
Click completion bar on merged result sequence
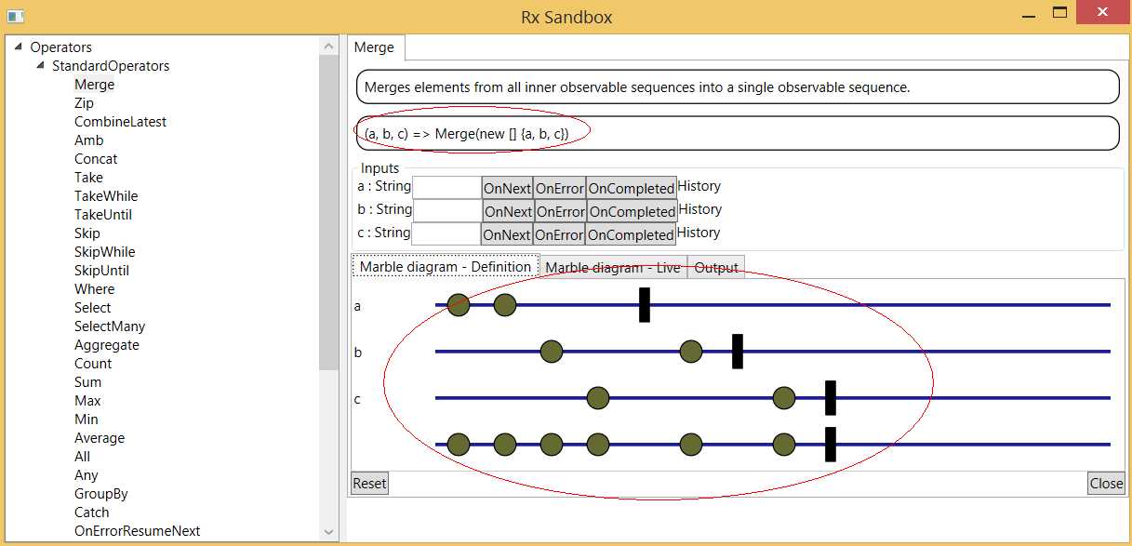point(831,444)
